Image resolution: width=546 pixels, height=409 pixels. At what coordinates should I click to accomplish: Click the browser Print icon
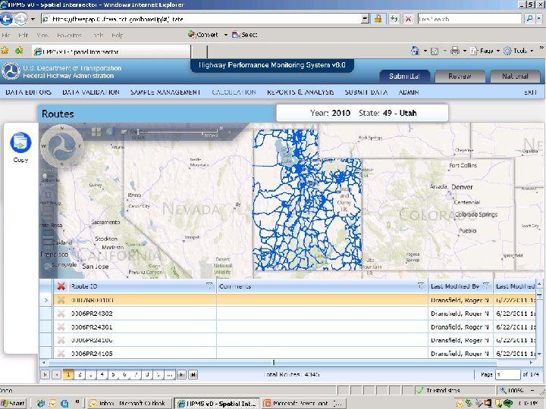455,51
